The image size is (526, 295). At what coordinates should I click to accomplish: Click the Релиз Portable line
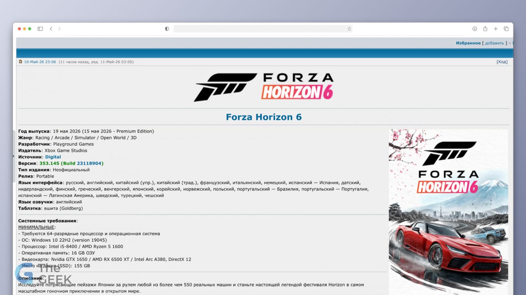pos(36,176)
